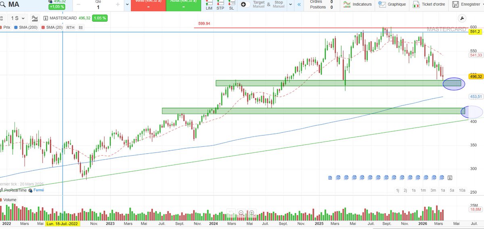Image resolution: width=484 pixels, height=229 pixels.
Task: Increase quantity with the plus button
Action: coord(117,4)
